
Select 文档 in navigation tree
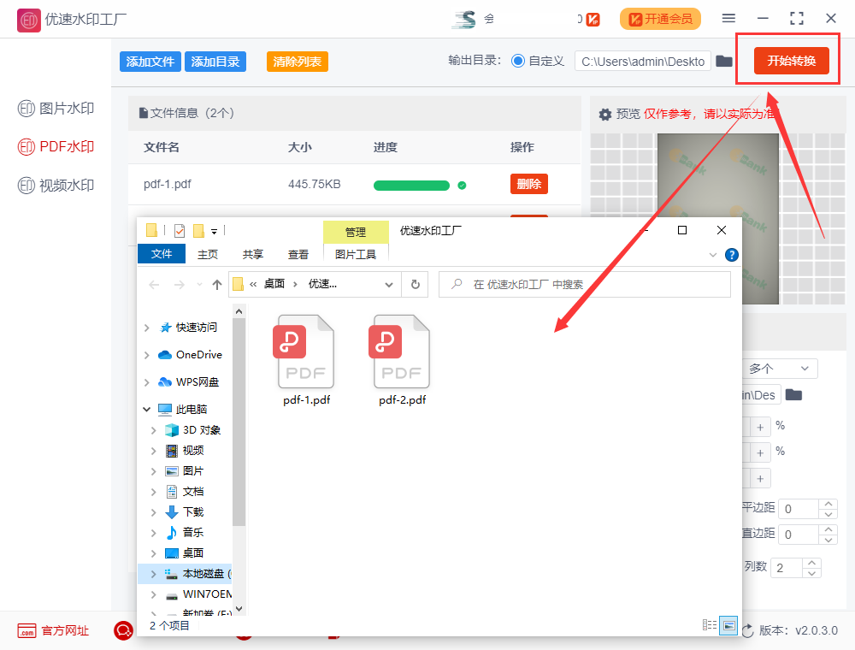pyautogui.click(x=185, y=492)
